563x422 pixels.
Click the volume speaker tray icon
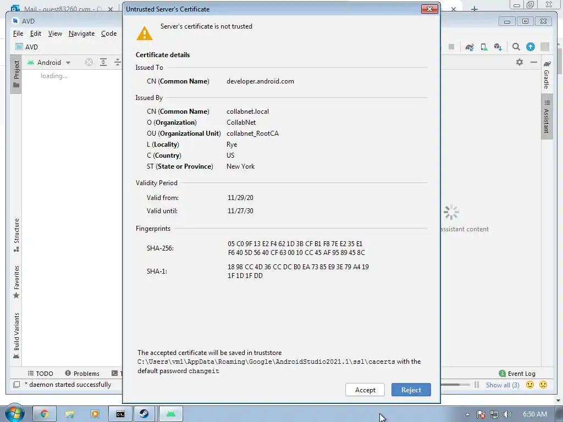[x=507, y=414]
